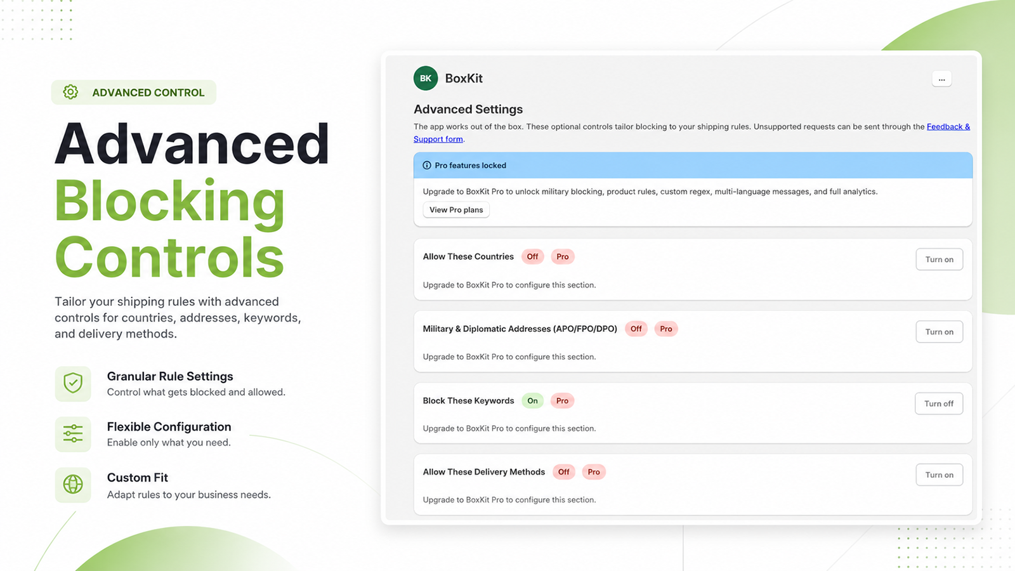The image size is (1015, 571).
Task: Click the On badge for Block These Keywords
Action: tap(532, 401)
